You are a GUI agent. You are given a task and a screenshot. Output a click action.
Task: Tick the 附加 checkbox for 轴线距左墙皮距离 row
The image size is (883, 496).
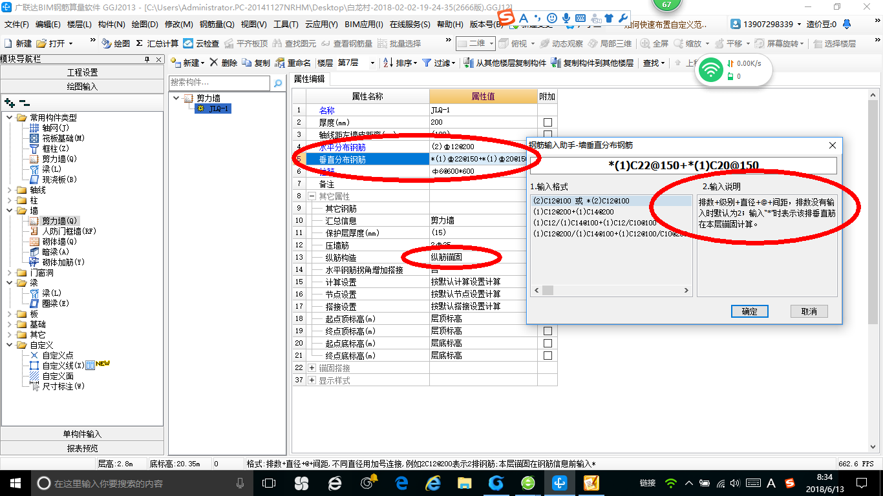click(x=548, y=134)
